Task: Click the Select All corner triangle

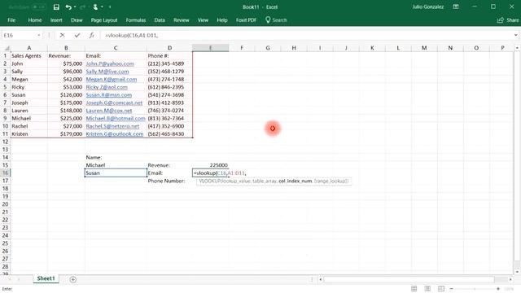Action: [x=7, y=48]
